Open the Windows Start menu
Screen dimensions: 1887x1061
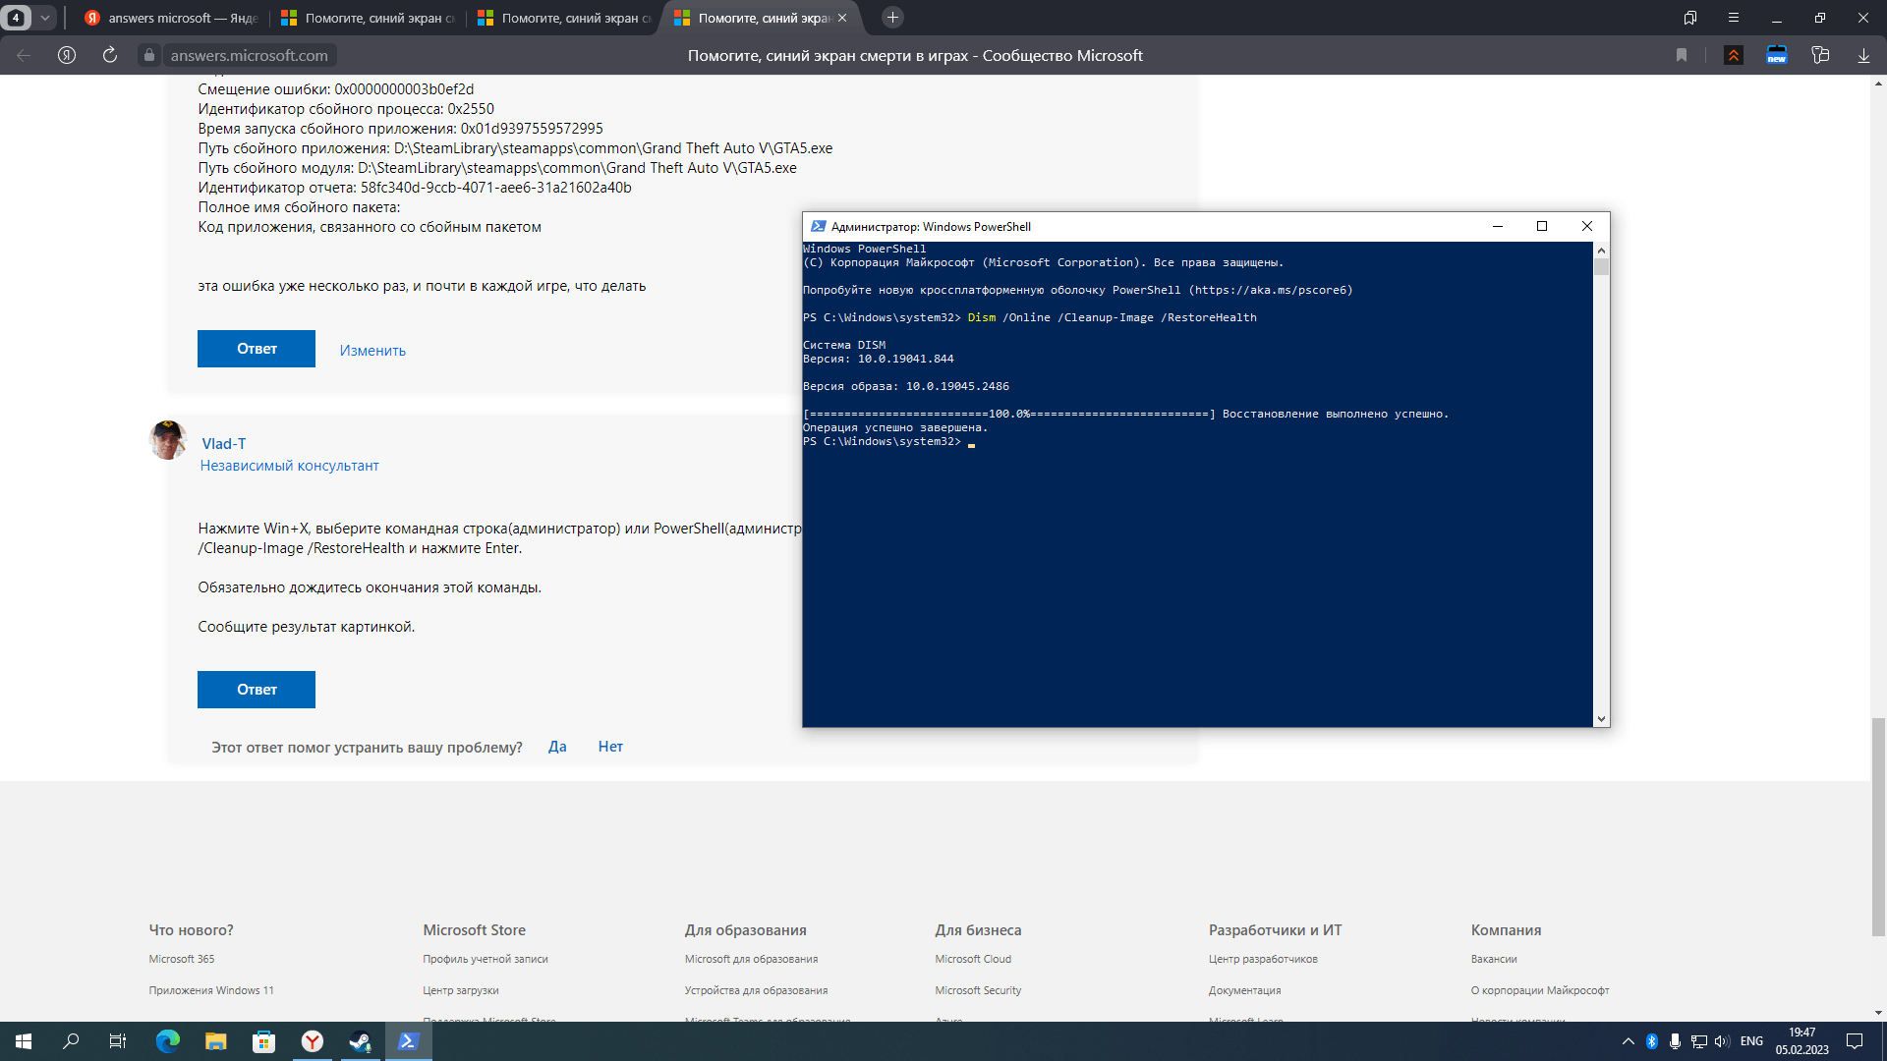24,1041
